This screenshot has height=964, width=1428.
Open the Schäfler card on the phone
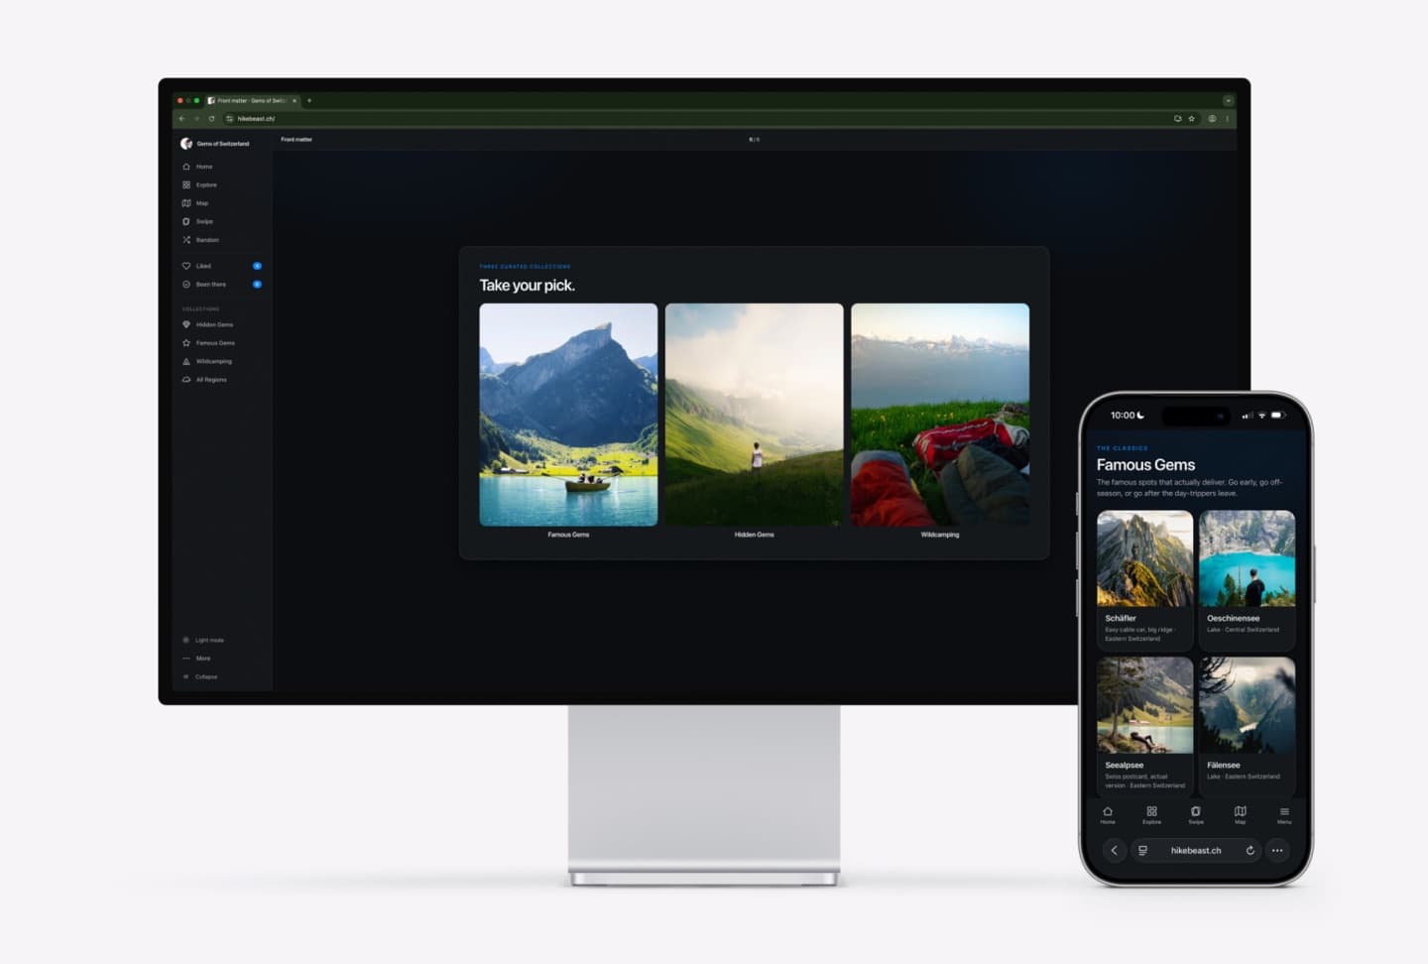point(1145,579)
